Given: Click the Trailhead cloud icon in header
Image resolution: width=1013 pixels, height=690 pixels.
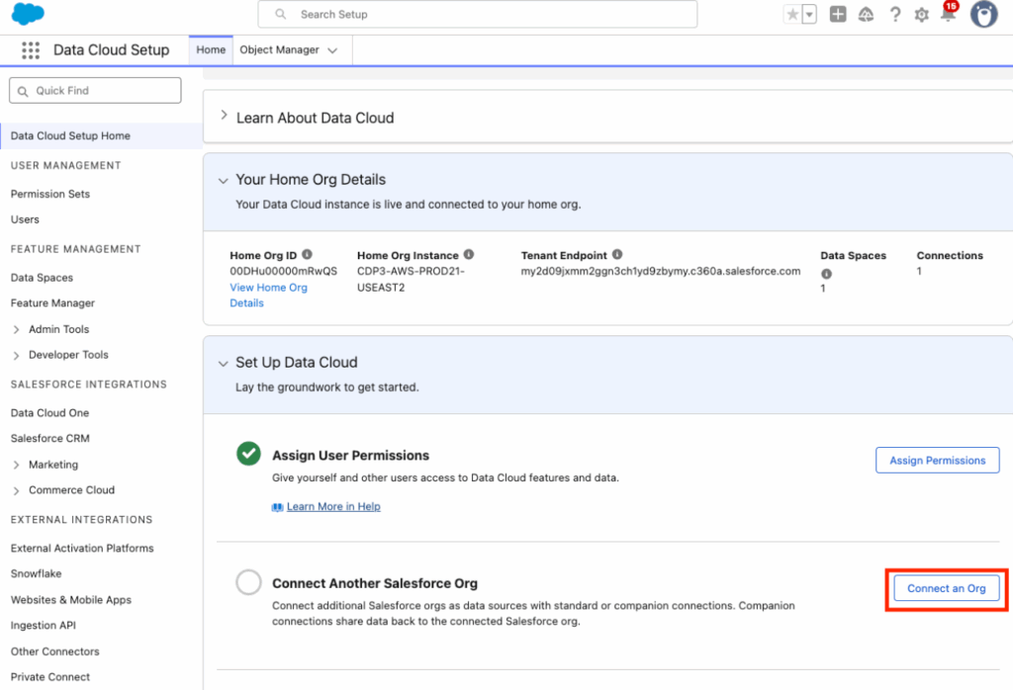Looking at the screenshot, I should [x=867, y=15].
